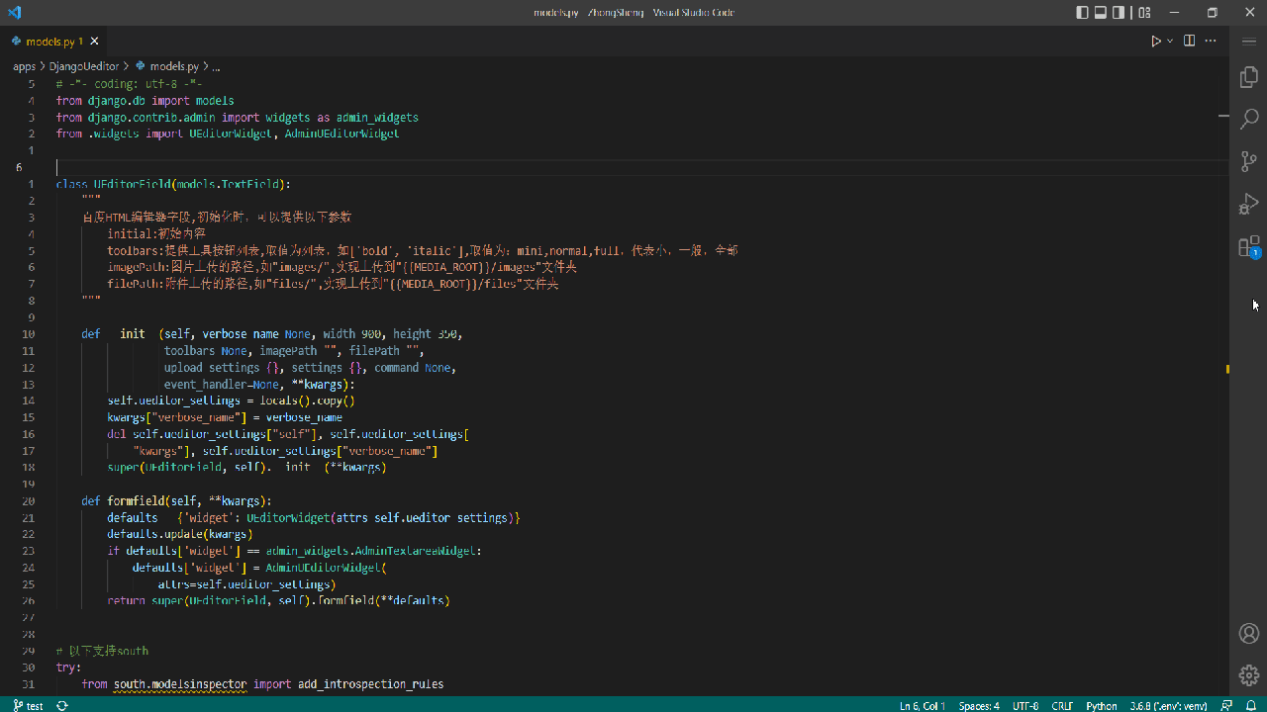The width and height of the screenshot is (1267, 712).
Task: Select the models.py editor tab
Action: click(49, 41)
